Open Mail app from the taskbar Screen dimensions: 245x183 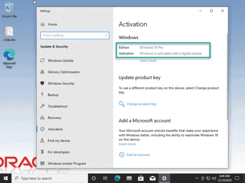tap(152, 178)
